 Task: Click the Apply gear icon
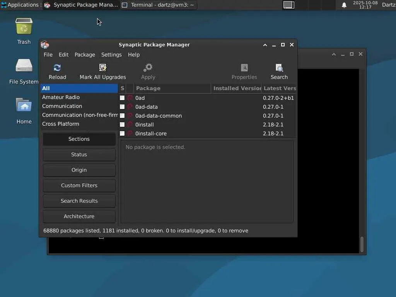click(x=148, y=68)
